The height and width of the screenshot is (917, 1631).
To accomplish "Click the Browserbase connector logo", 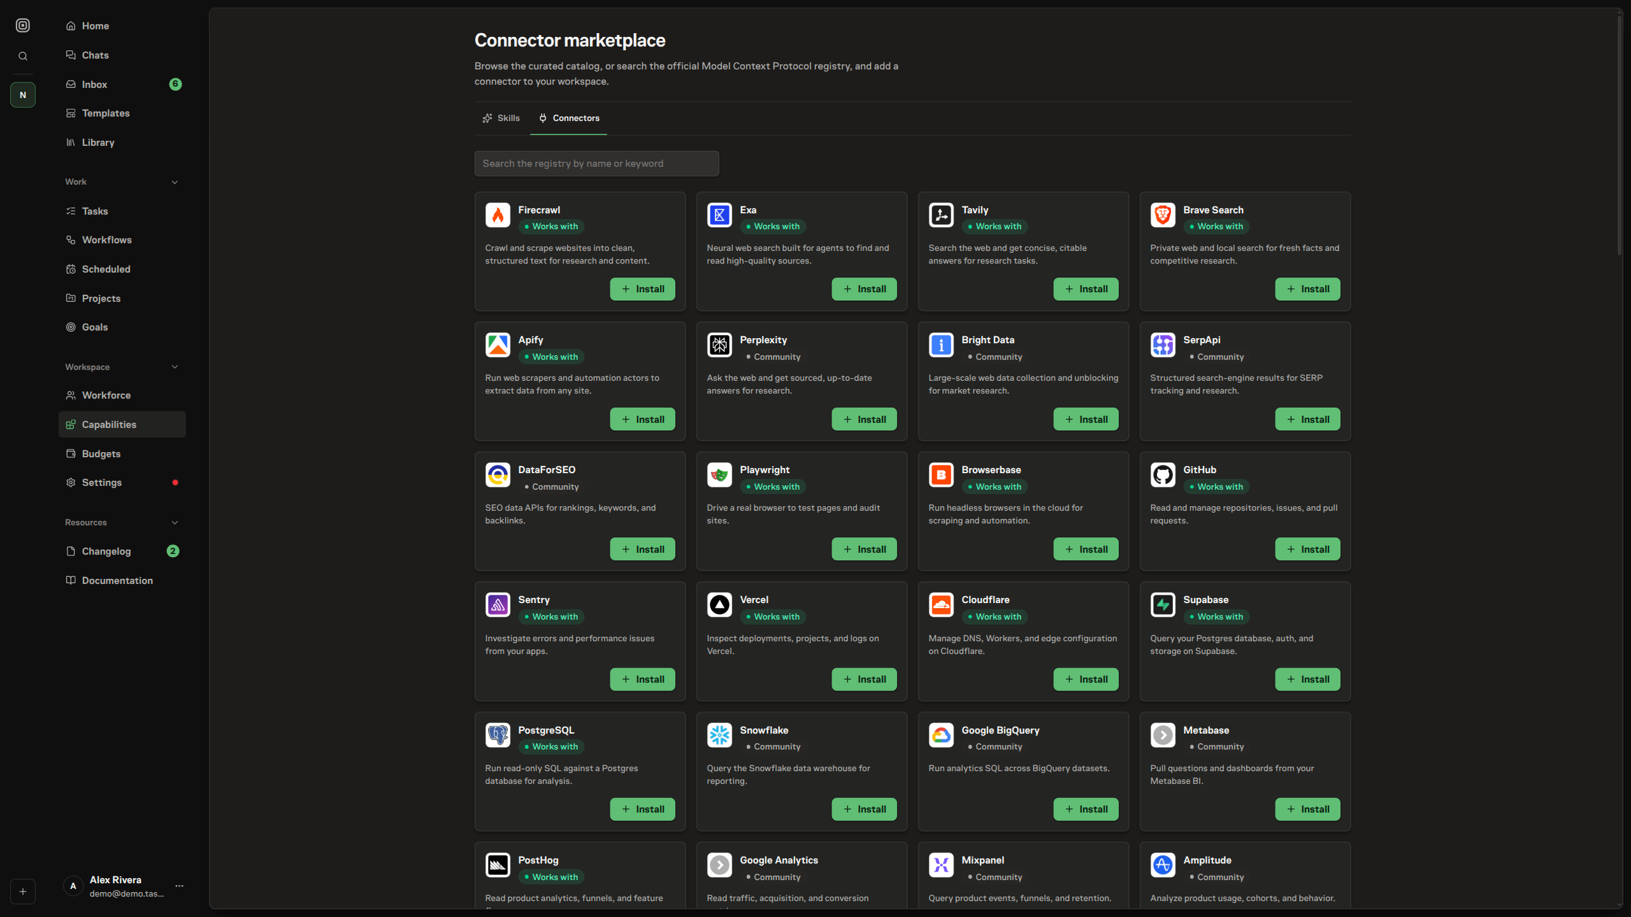I will (x=941, y=475).
